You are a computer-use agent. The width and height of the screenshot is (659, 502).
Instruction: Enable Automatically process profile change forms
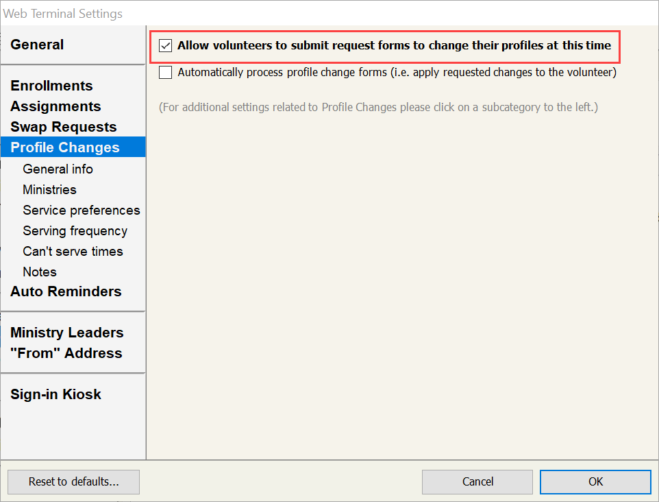[166, 72]
